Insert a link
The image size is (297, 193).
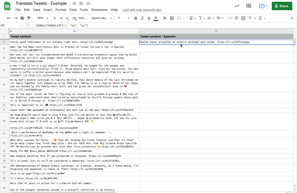tap(230, 18)
